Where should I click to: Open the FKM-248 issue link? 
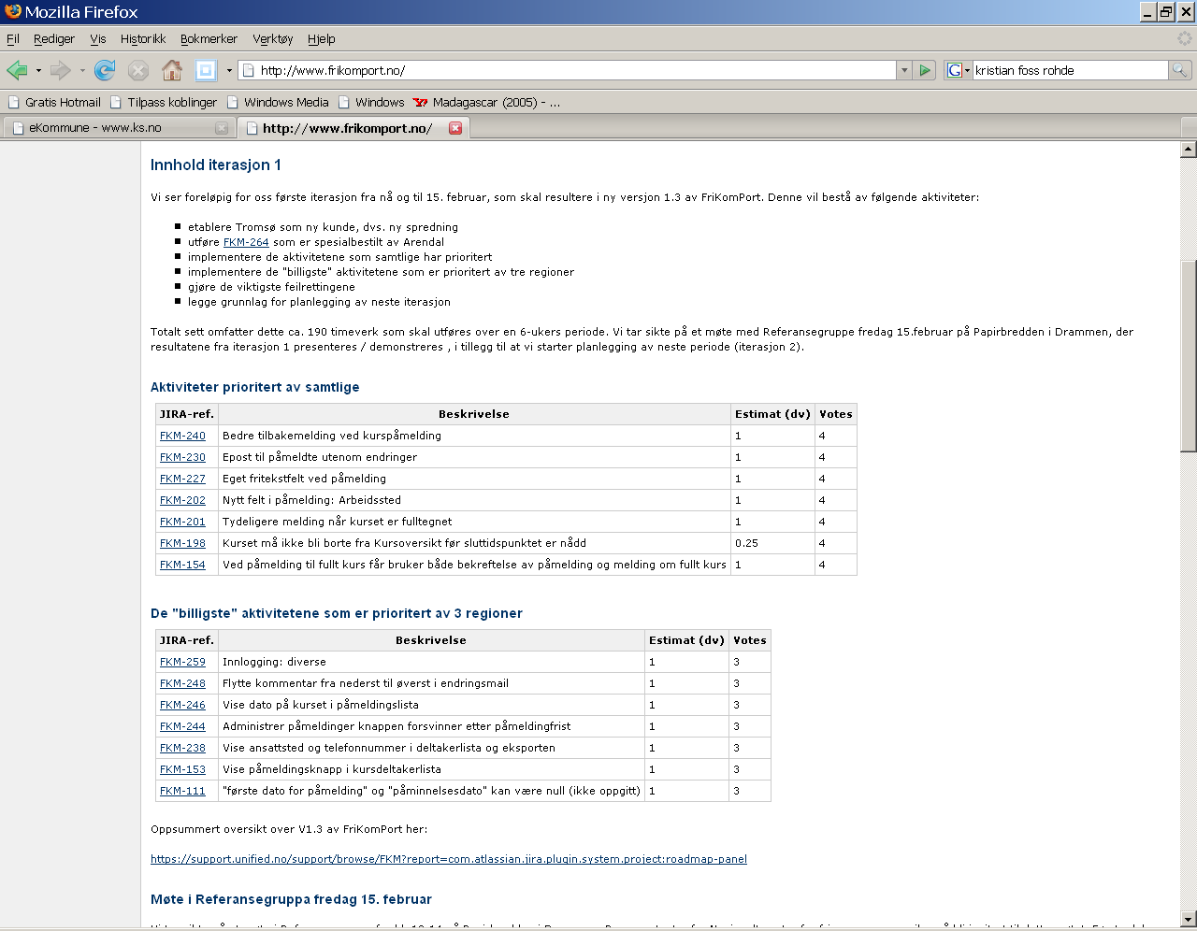(182, 683)
